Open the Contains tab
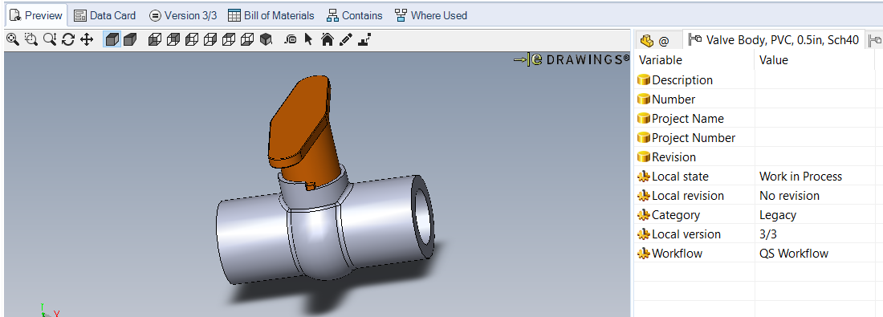The height and width of the screenshot is (317, 883). (355, 15)
